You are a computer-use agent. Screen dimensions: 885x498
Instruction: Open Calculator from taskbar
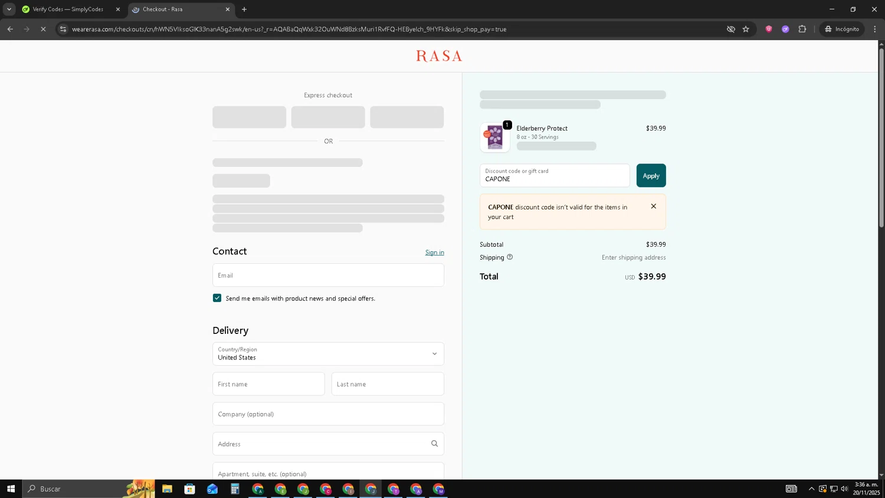coord(235,489)
